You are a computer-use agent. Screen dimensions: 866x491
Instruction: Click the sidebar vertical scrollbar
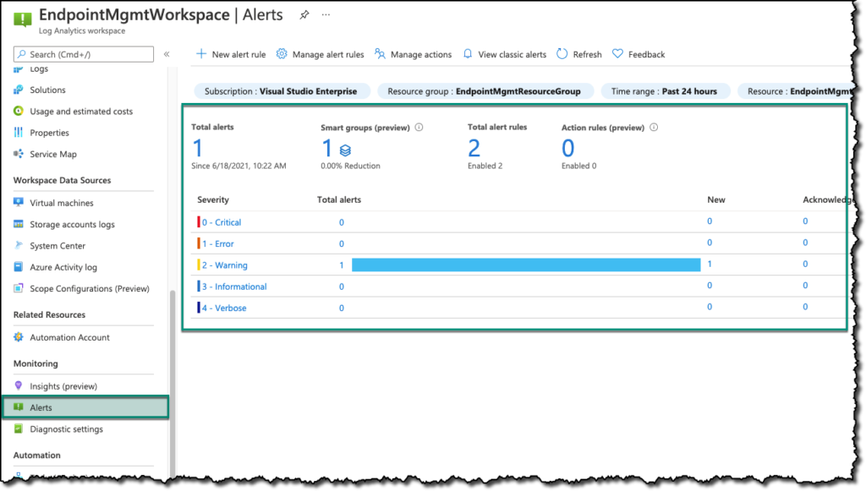173,383
